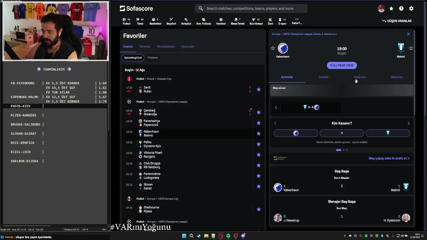The width and height of the screenshot is (427, 240).
Task: Select the Finished filter
Action: point(152,58)
